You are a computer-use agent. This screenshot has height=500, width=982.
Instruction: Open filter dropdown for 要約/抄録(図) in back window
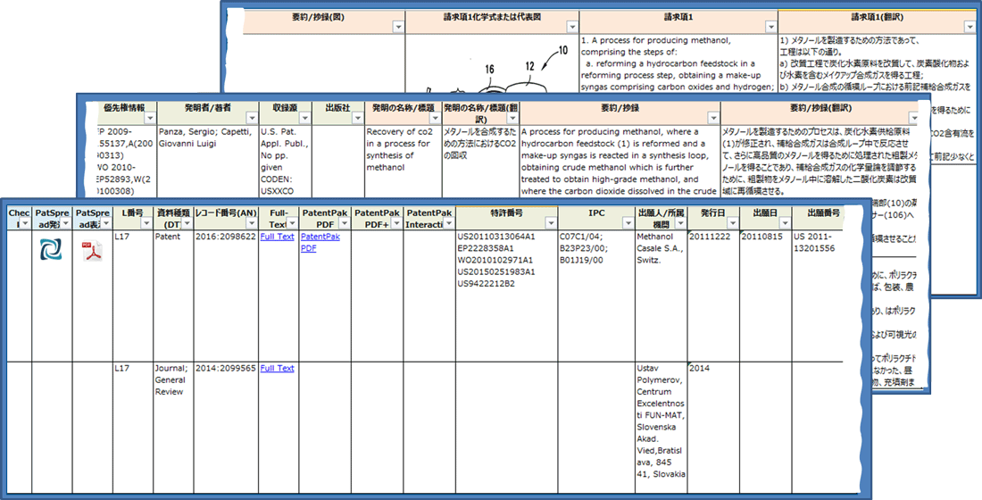(398, 26)
